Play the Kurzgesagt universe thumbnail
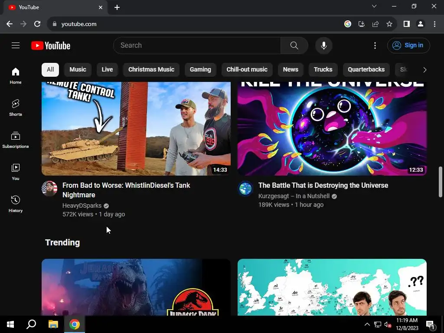This screenshot has height=333, width=444. click(x=332, y=128)
